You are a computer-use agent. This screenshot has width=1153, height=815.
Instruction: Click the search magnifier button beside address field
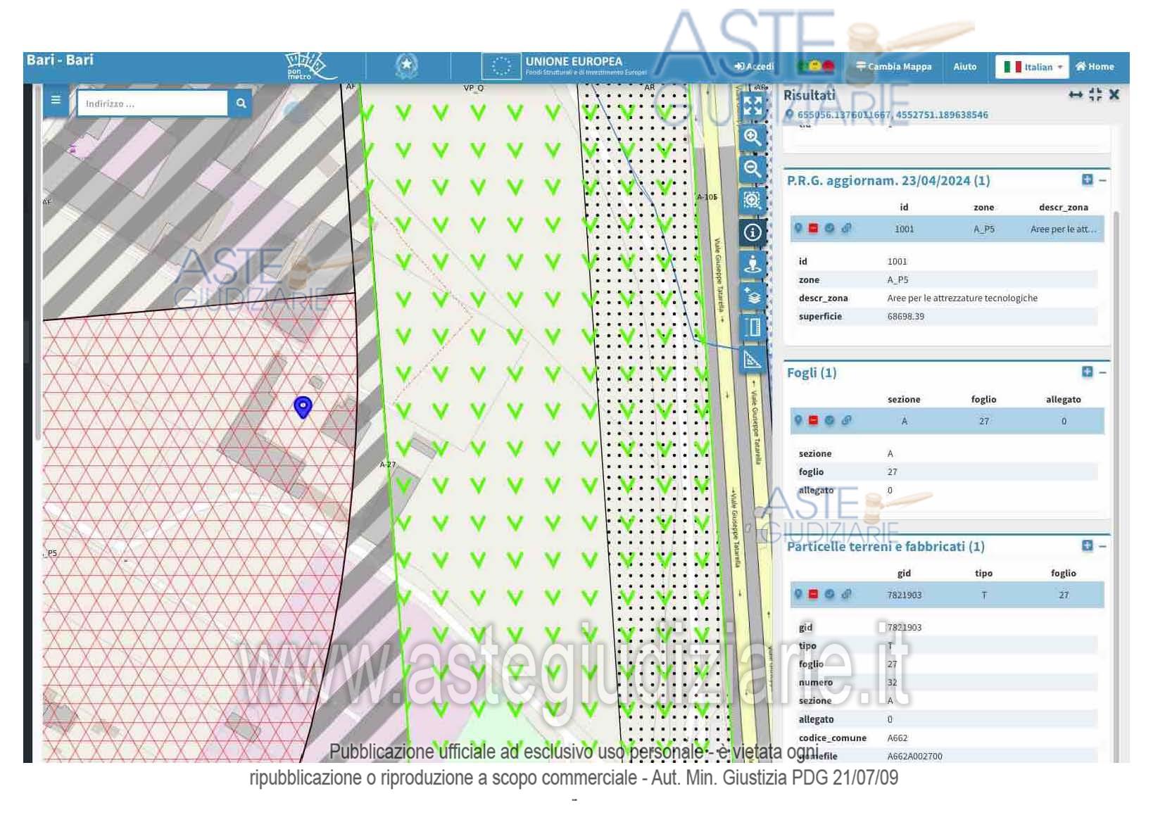pyautogui.click(x=241, y=103)
